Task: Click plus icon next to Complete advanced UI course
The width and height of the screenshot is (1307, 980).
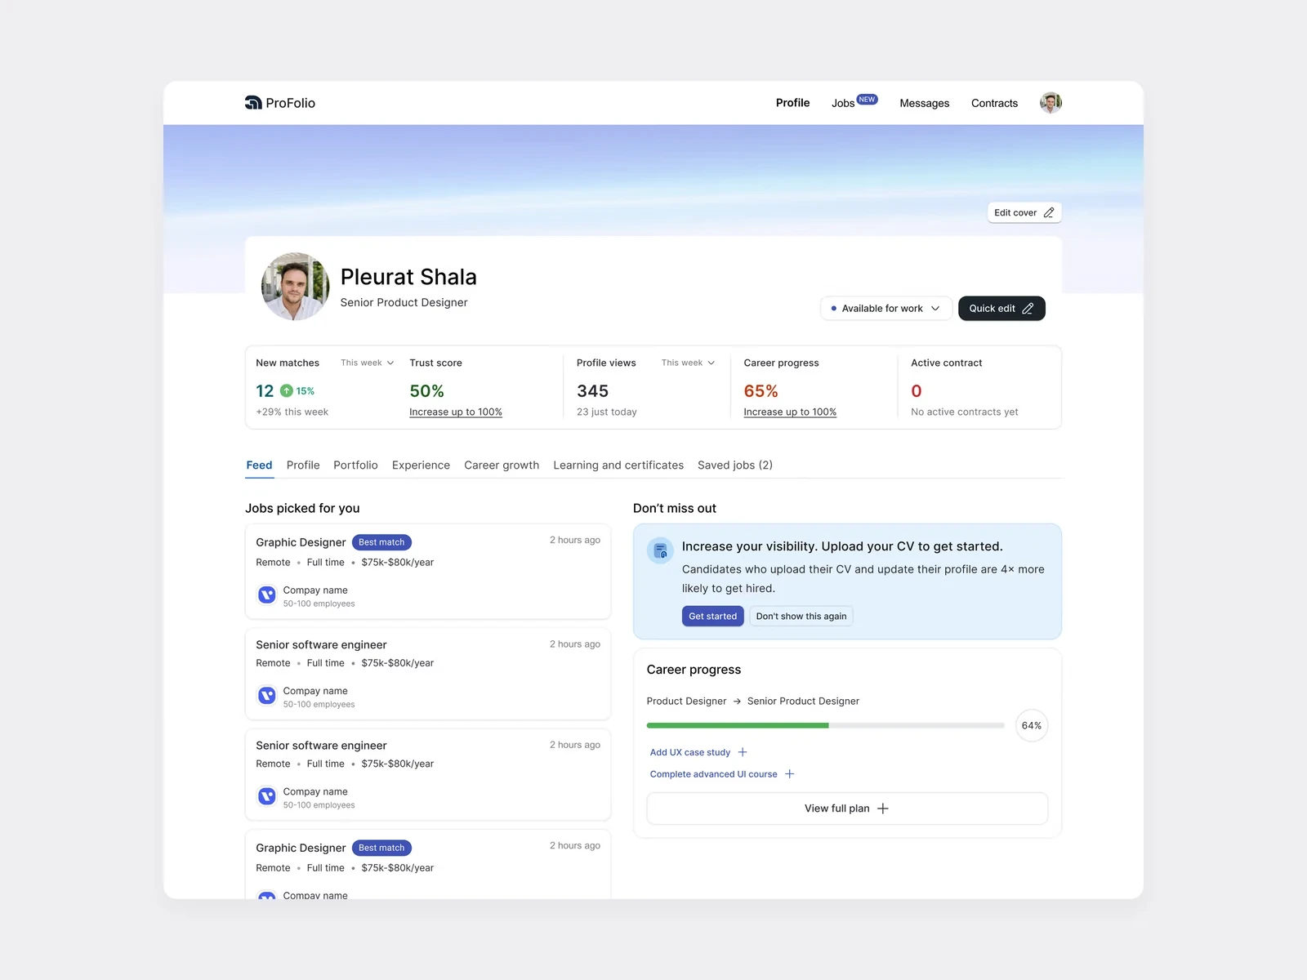Action: click(x=789, y=774)
